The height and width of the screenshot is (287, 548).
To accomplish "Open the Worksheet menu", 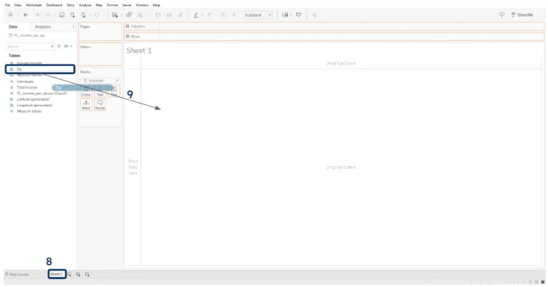I will point(34,5).
